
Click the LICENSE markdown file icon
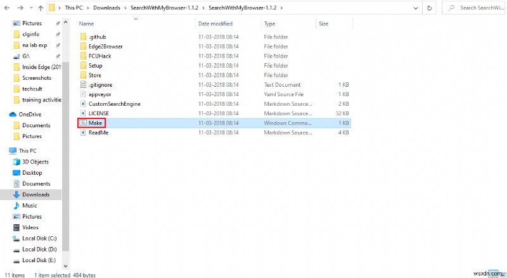(83, 113)
